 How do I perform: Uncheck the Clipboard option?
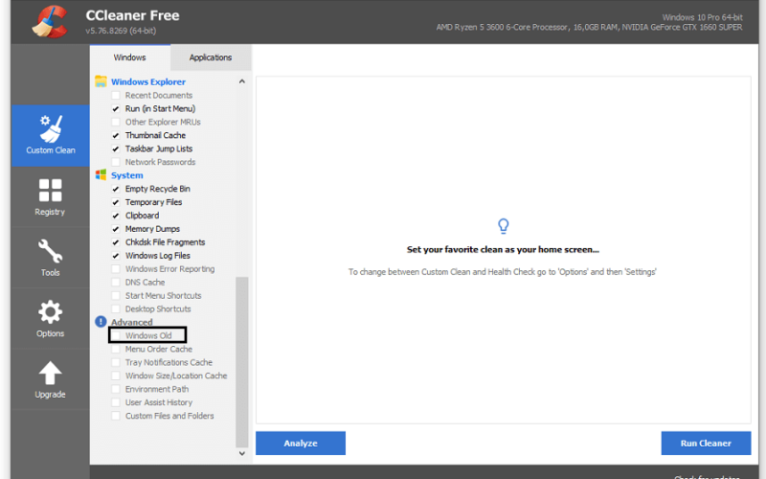point(116,216)
